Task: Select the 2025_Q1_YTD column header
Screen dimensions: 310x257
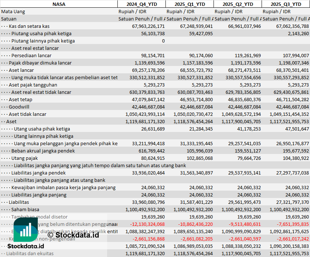Action: pyautogui.click(x=189, y=4)
